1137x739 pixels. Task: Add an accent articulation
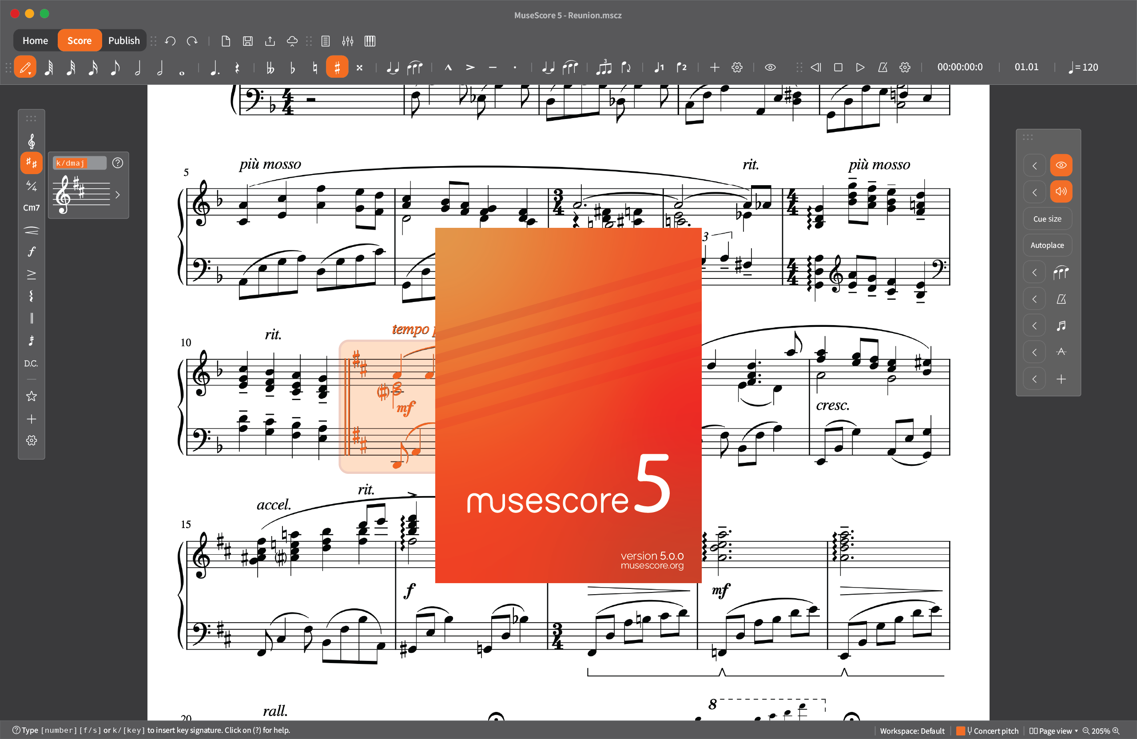(470, 68)
